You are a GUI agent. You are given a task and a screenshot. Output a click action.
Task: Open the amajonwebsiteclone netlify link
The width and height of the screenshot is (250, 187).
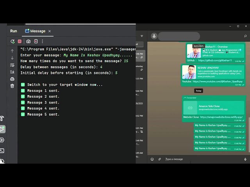pyautogui.click(x=221, y=117)
